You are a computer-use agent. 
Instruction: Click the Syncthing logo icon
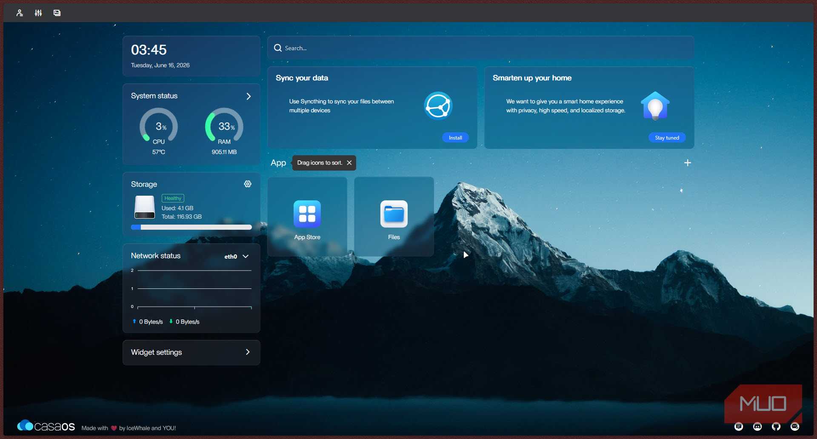click(x=438, y=106)
